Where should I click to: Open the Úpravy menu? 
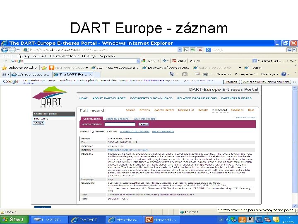(24, 56)
